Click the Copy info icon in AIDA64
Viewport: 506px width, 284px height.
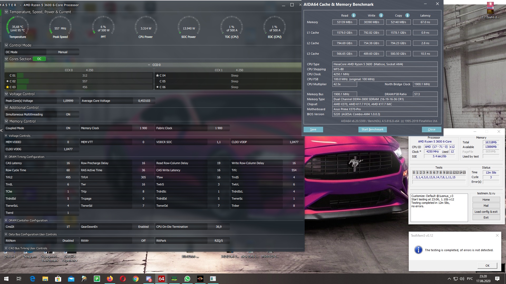click(407, 15)
